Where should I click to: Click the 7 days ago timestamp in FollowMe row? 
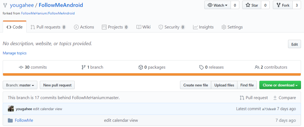(x=286, y=121)
